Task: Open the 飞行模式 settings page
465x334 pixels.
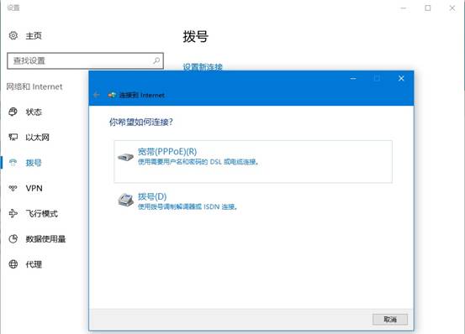Action: (41, 213)
